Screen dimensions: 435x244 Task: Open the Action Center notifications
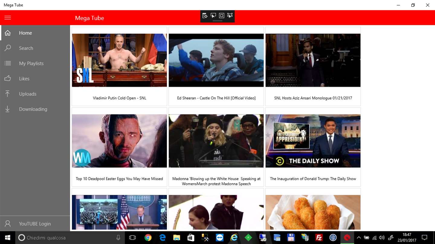click(x=424, y=238)
